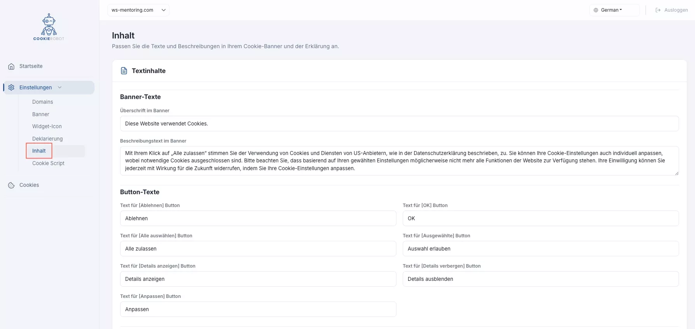Go to the Banner settings page
This screenshot has width=695, height=329.
pyautogui.click(x=41, y=114)
